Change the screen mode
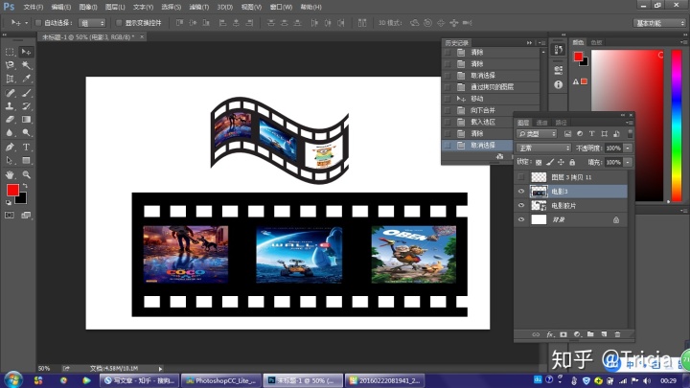Viewport: 690px width, 388px height. tap(26, 216)
